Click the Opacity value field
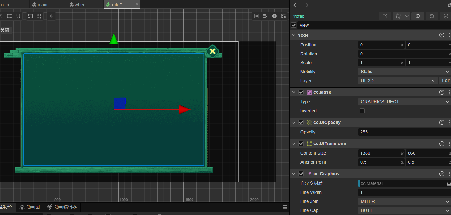The width and height of the screenshot is (451, 215). (x=404, y=132)
